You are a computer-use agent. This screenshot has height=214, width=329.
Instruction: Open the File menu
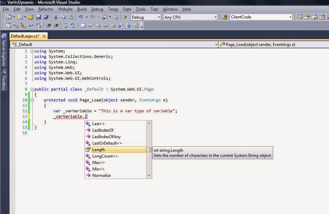pyautogui.click(x=6, y=9)
